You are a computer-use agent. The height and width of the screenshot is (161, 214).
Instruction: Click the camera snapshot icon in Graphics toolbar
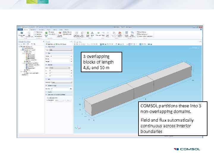[149, 44]
